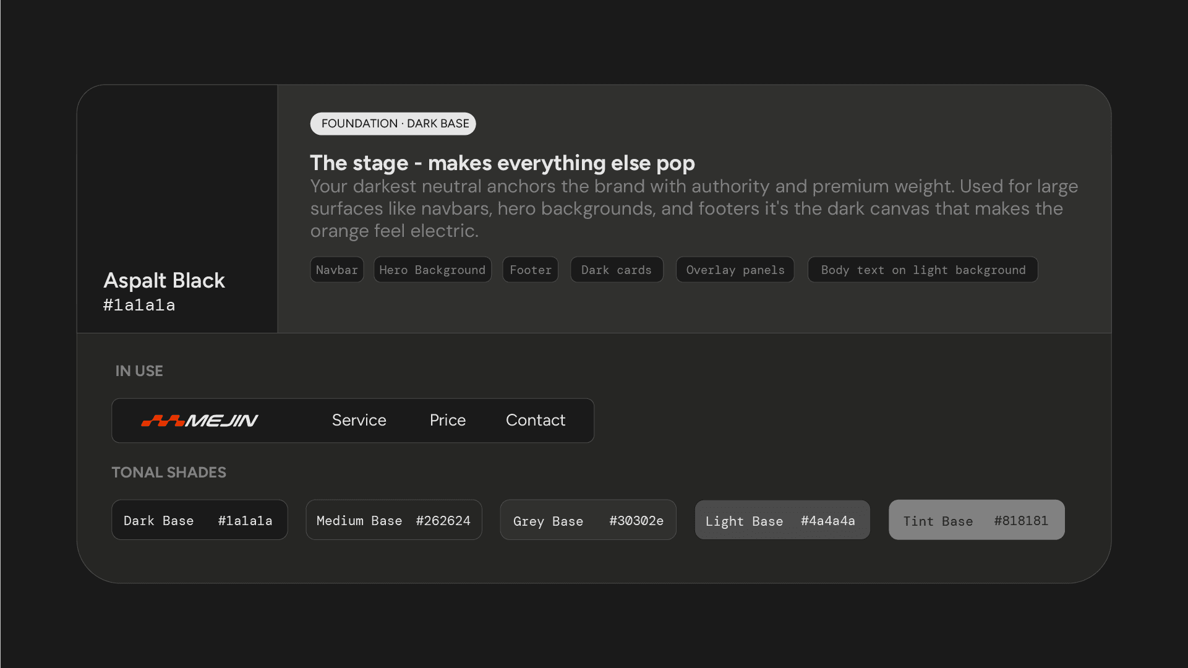
Task: Open the Price nav link
Action: point(448,421)
